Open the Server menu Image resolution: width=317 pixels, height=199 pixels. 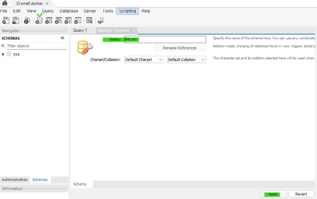click(x=90, y=11)
